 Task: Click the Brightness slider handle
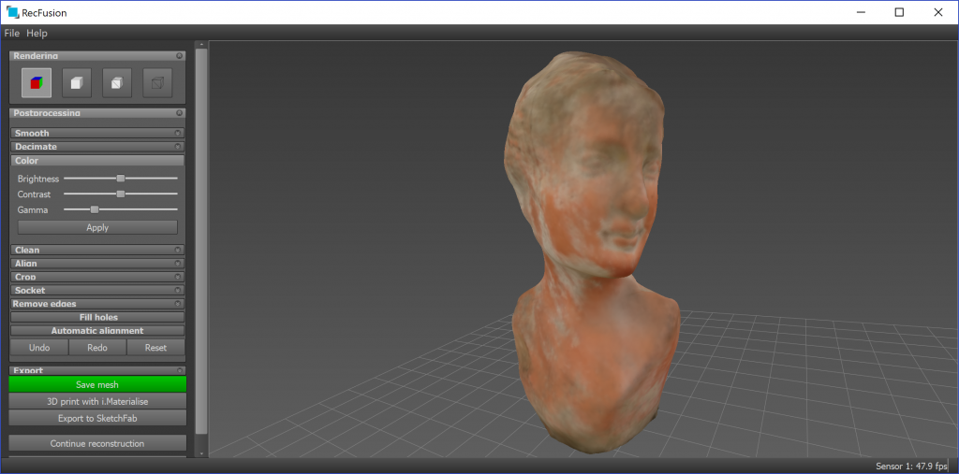pos(121,178)
